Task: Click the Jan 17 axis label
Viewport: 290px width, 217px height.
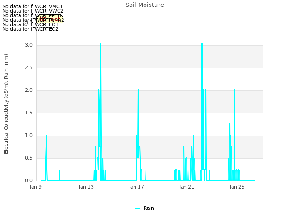Action: click(x=136, y=187)
